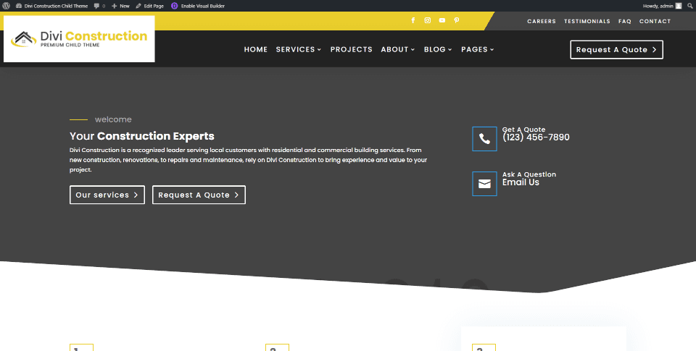Open the Facebook social icon

coord(413,21)
